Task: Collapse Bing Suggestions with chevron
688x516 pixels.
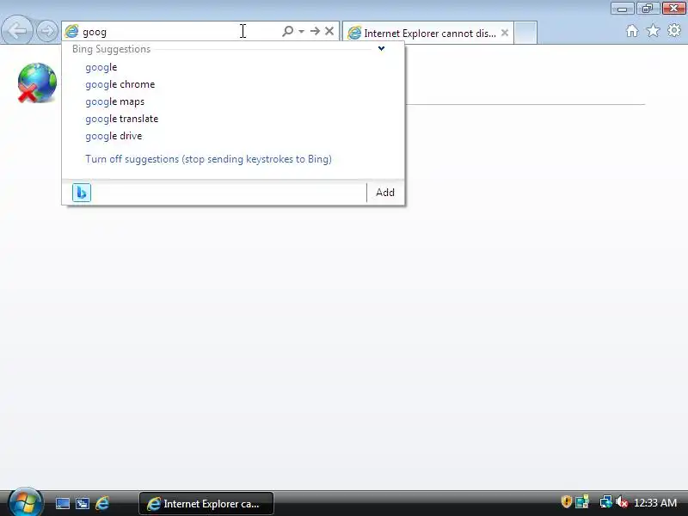Action: pos(381,49)
